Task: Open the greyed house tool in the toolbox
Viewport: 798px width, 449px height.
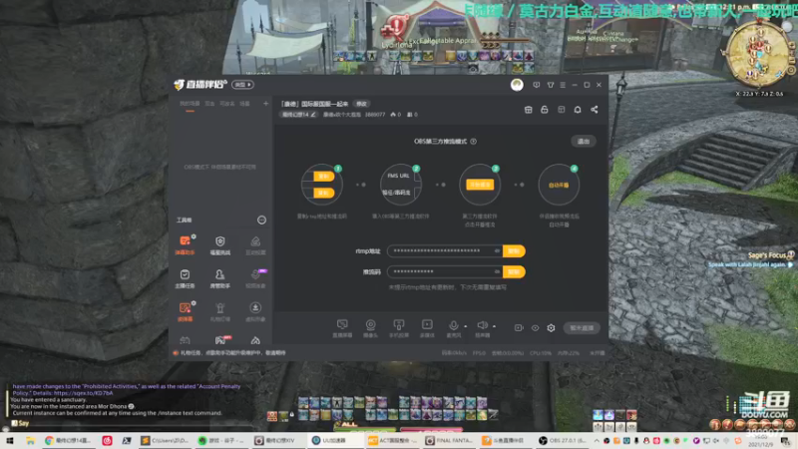Action: tap(255, 244)
